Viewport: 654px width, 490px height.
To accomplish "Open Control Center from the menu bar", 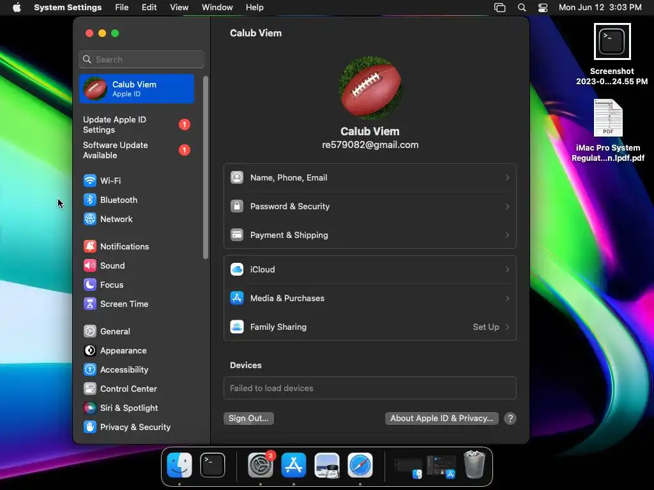I will [543, 8].
